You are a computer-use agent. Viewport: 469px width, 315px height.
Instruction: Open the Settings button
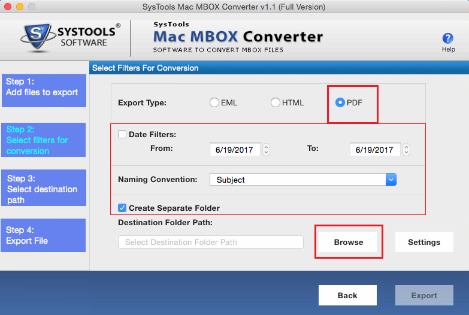(x=423, y=242)
